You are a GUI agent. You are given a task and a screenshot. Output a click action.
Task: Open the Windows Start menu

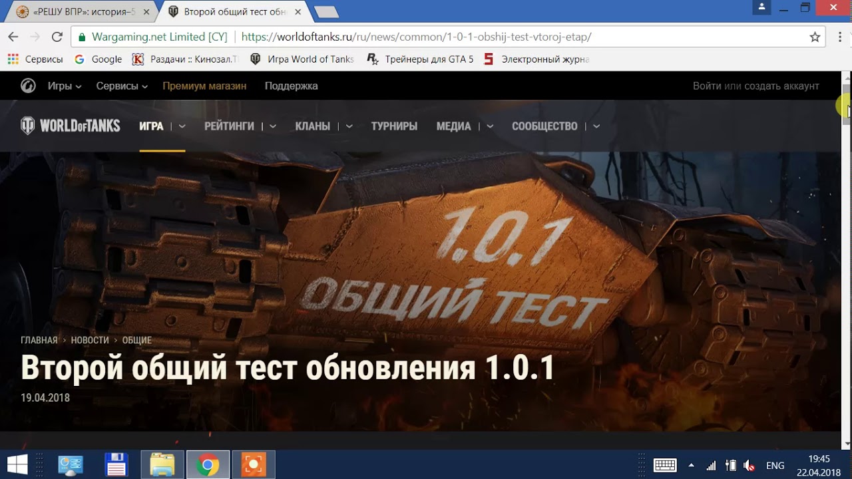(x=17, y=464)
